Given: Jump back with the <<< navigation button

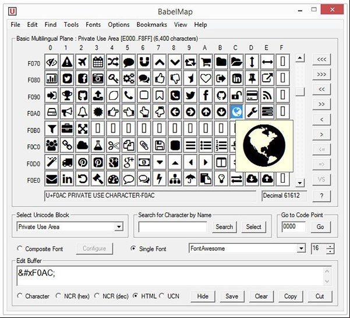Looking at the screenshot, I should (x=321, y=60).
